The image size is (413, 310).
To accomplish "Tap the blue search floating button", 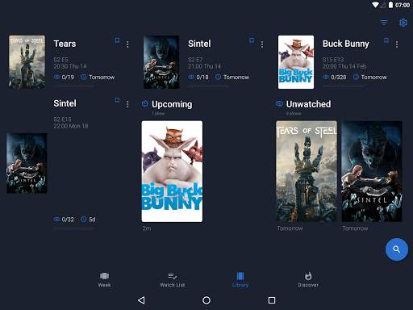I will [397, 249].
